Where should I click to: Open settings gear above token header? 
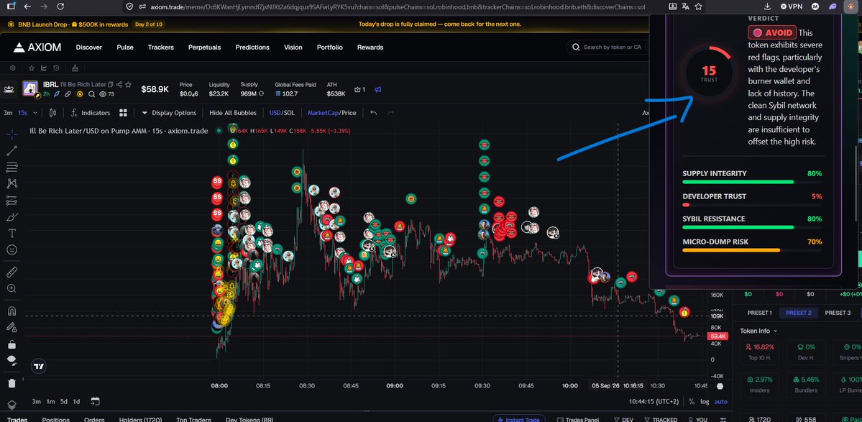(13, 68)
